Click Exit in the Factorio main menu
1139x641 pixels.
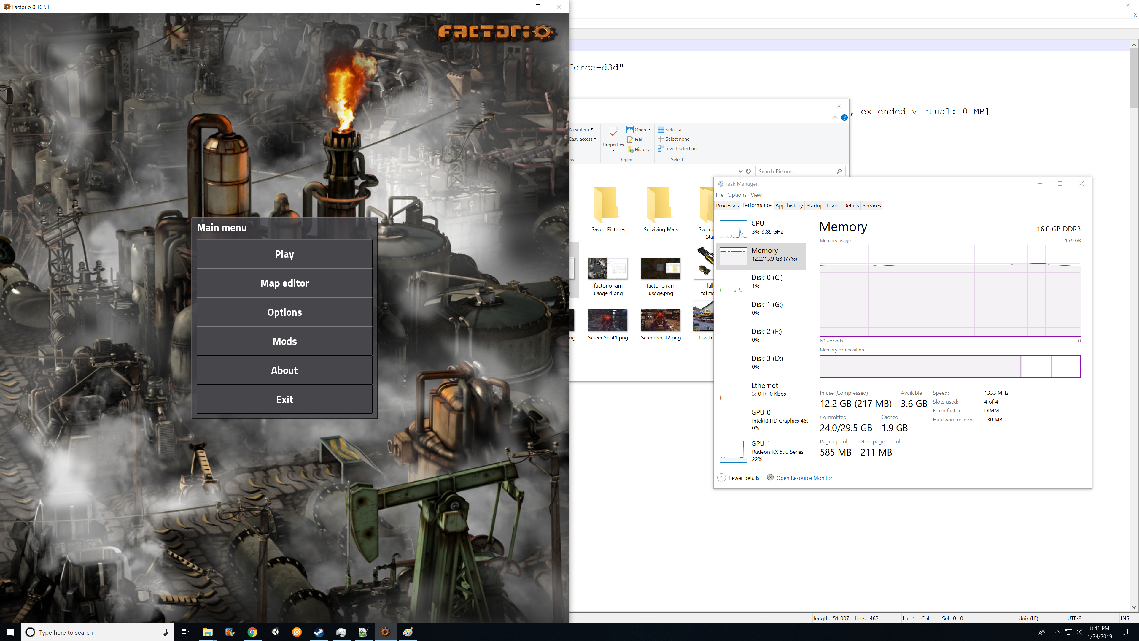pyautogui.click(x=284, y=399)
